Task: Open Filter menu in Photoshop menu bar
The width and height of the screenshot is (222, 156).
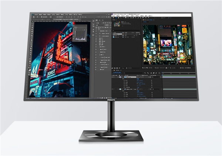Action: click(x=62, y=15)
